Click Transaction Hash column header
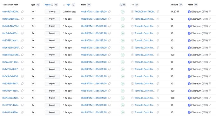This screenshot has width=216, height=116. (x=10, y=5)
